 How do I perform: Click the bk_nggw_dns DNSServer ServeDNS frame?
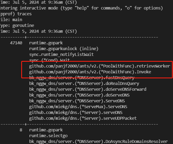pyautogui.click(x=77, y=101)
